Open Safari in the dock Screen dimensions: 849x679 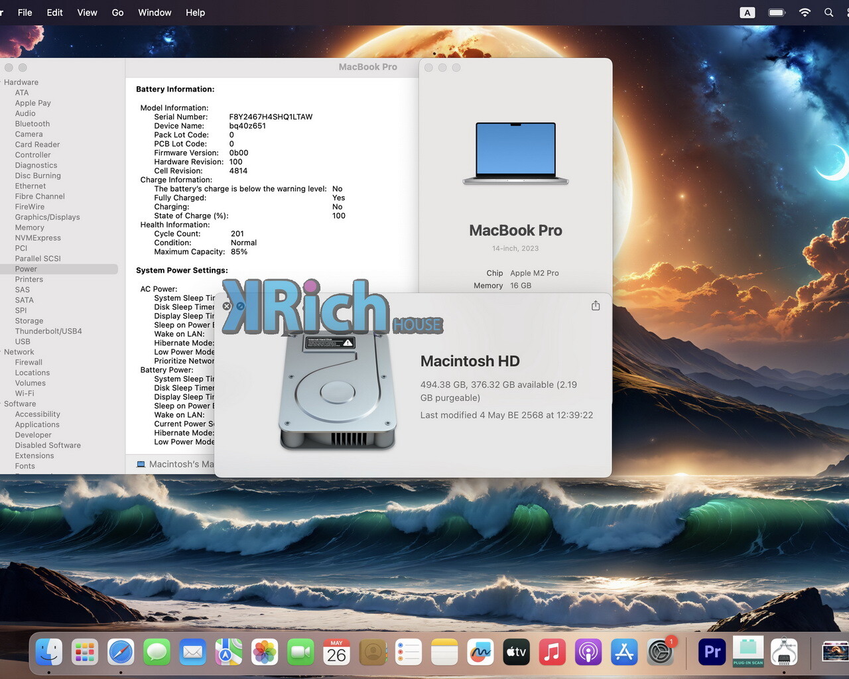coord(121,652)
